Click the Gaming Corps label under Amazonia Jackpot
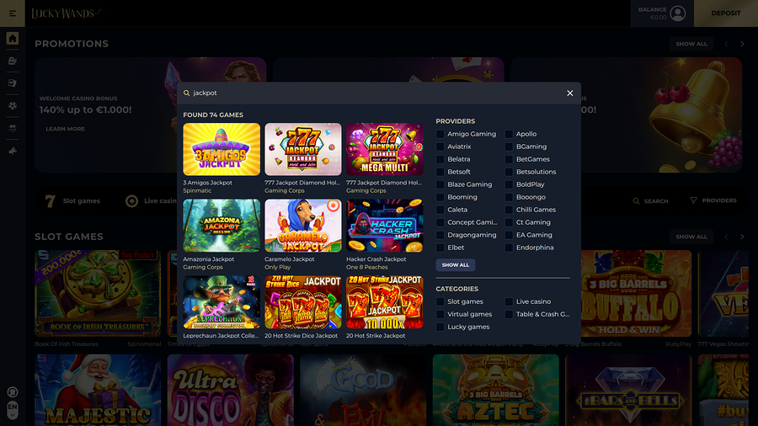The width and height of the screenshot is (758, 426). pyautogui.click(x=203, y=267)
